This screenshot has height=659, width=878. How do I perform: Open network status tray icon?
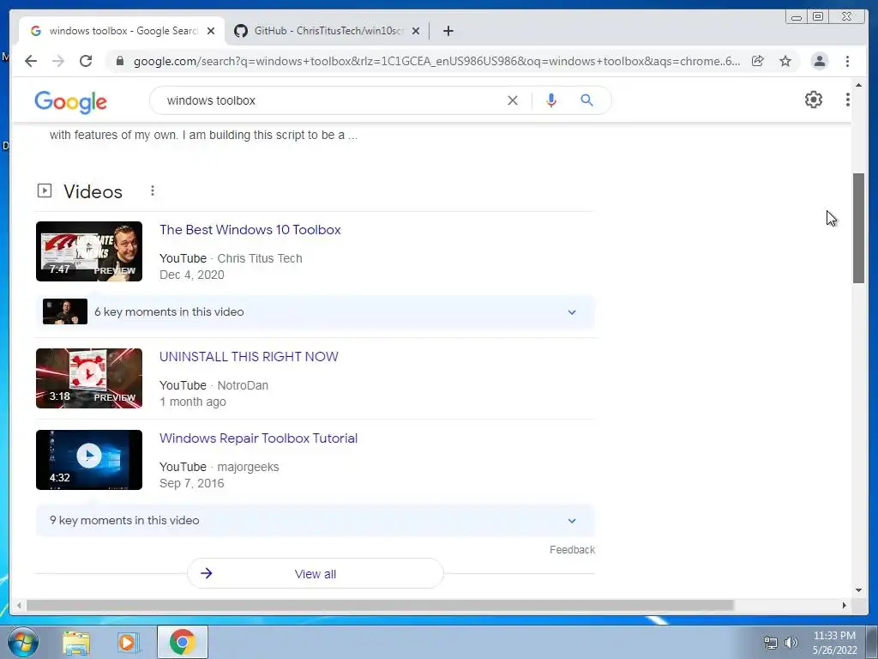coord(771,643)
